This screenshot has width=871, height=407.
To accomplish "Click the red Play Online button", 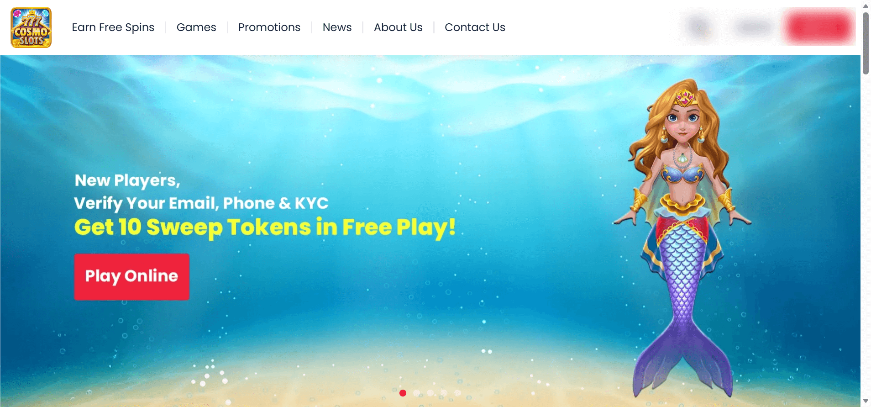I will [x=132, y=277].
